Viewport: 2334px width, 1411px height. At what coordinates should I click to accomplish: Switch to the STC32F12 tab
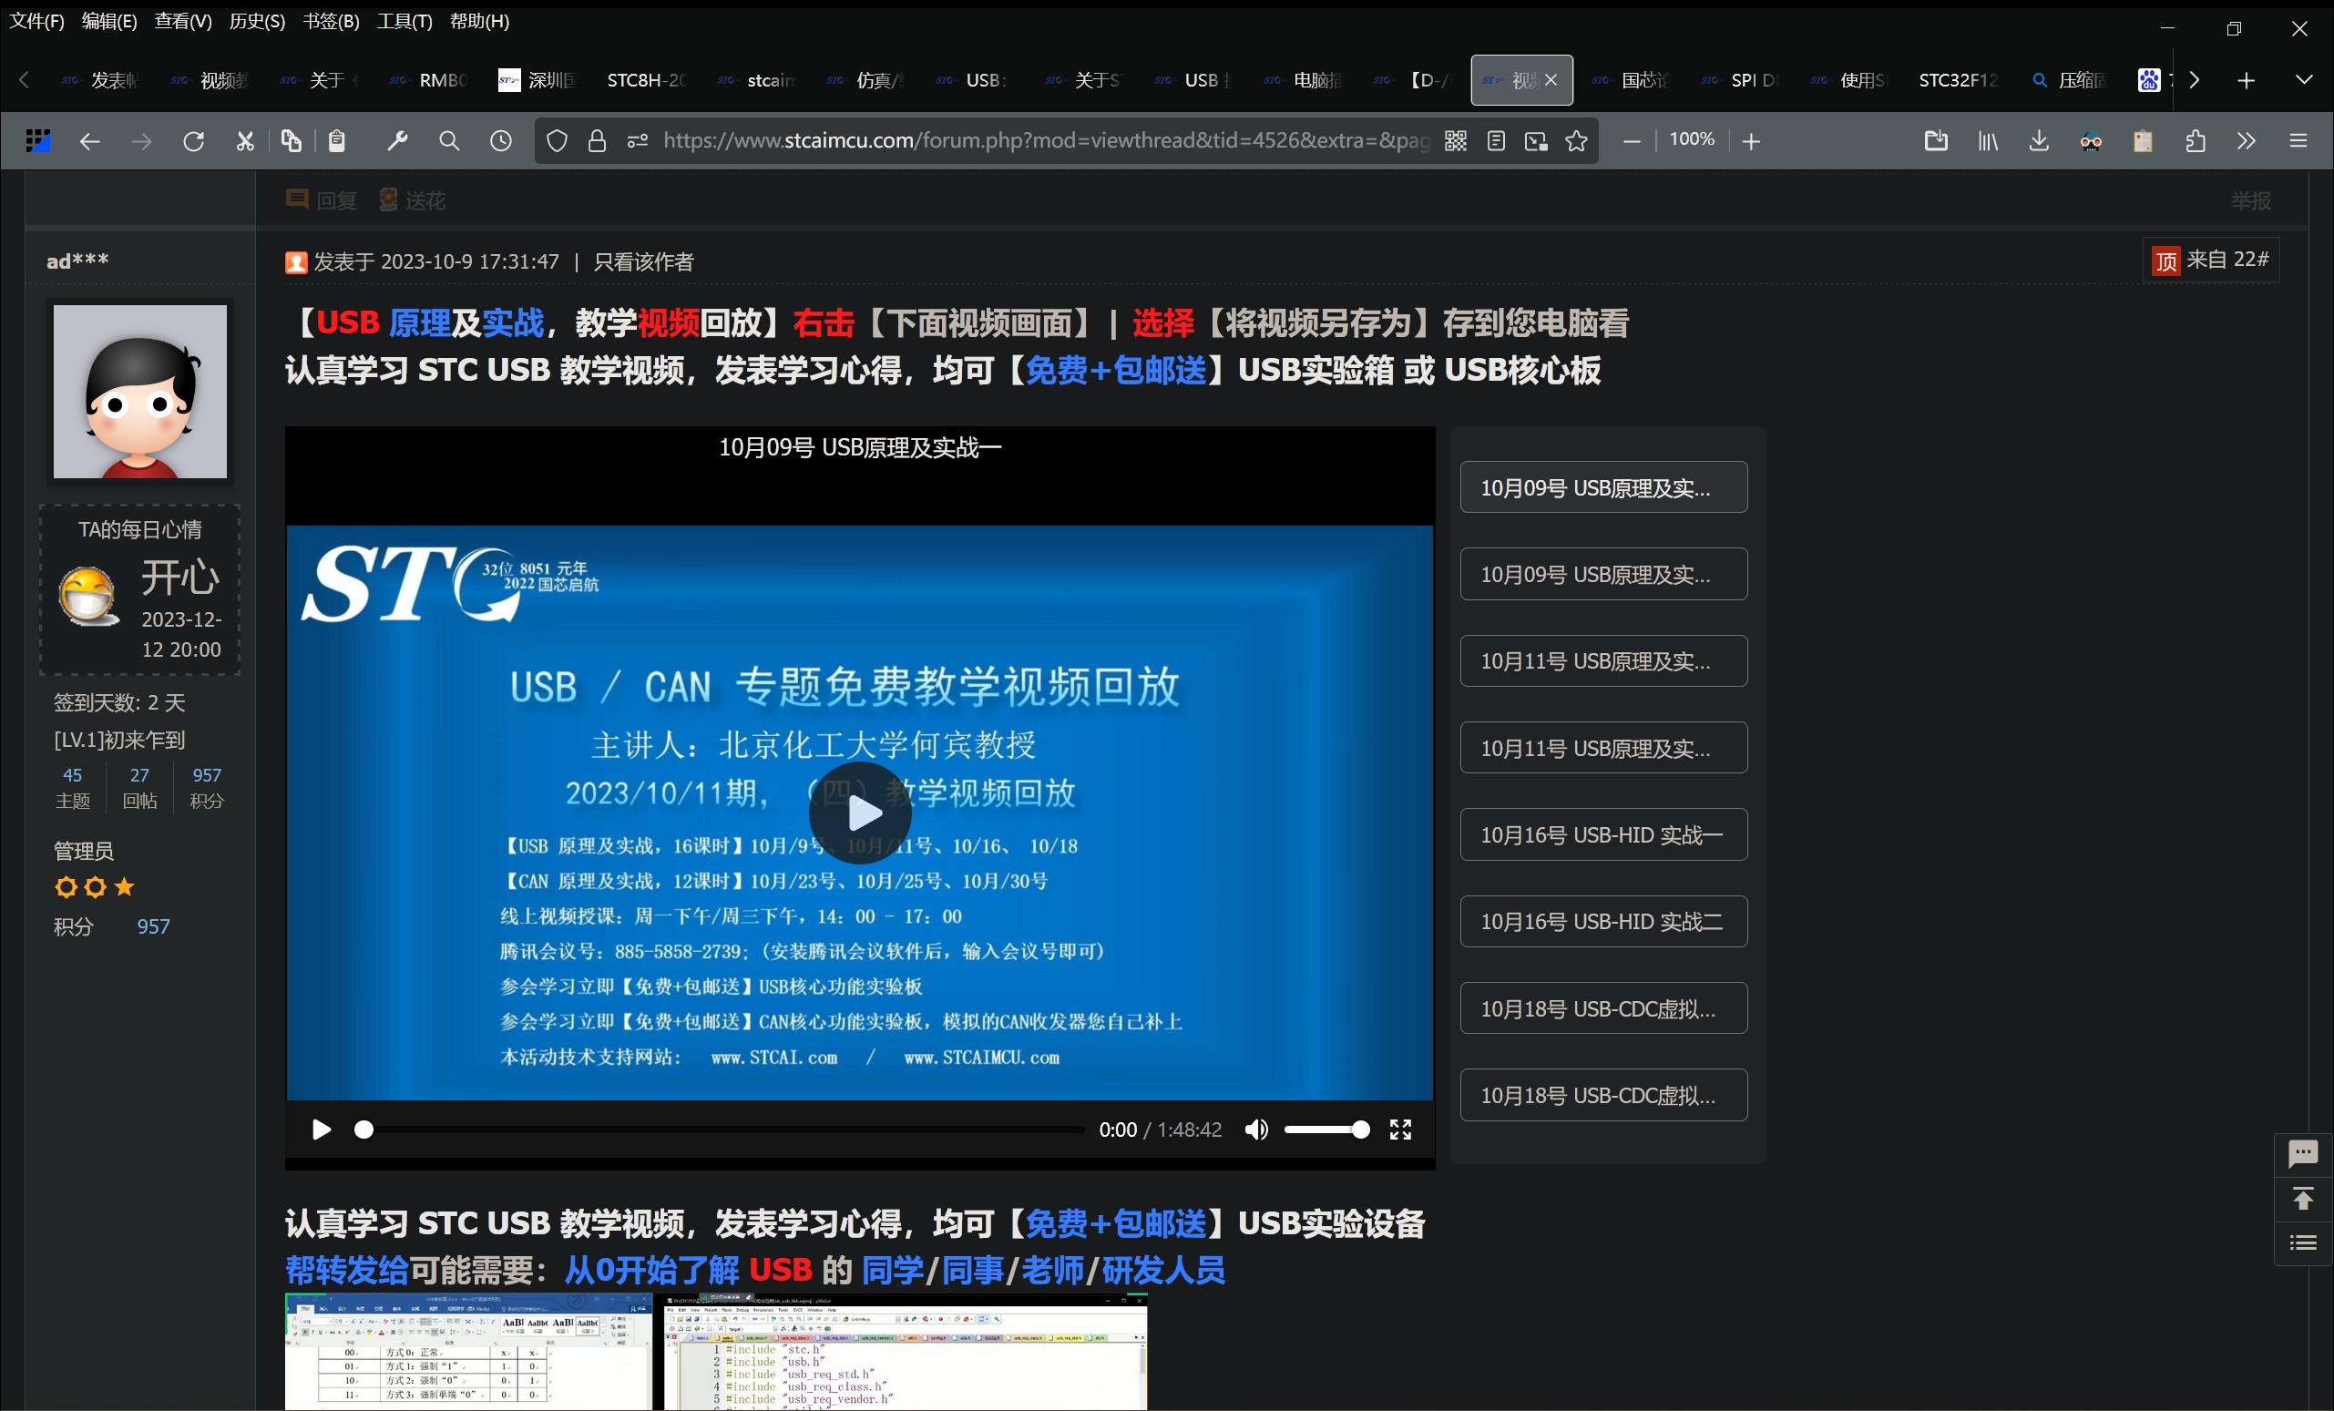tap(1958, 80)
